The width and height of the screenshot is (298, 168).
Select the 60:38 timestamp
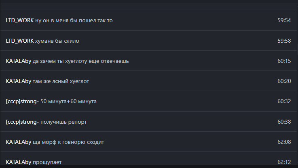(x=284, y=122)
